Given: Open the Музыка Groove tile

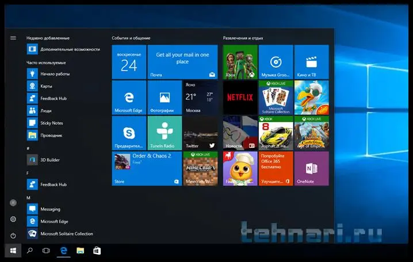Looking at the screenshot, I should click(276, 62).
